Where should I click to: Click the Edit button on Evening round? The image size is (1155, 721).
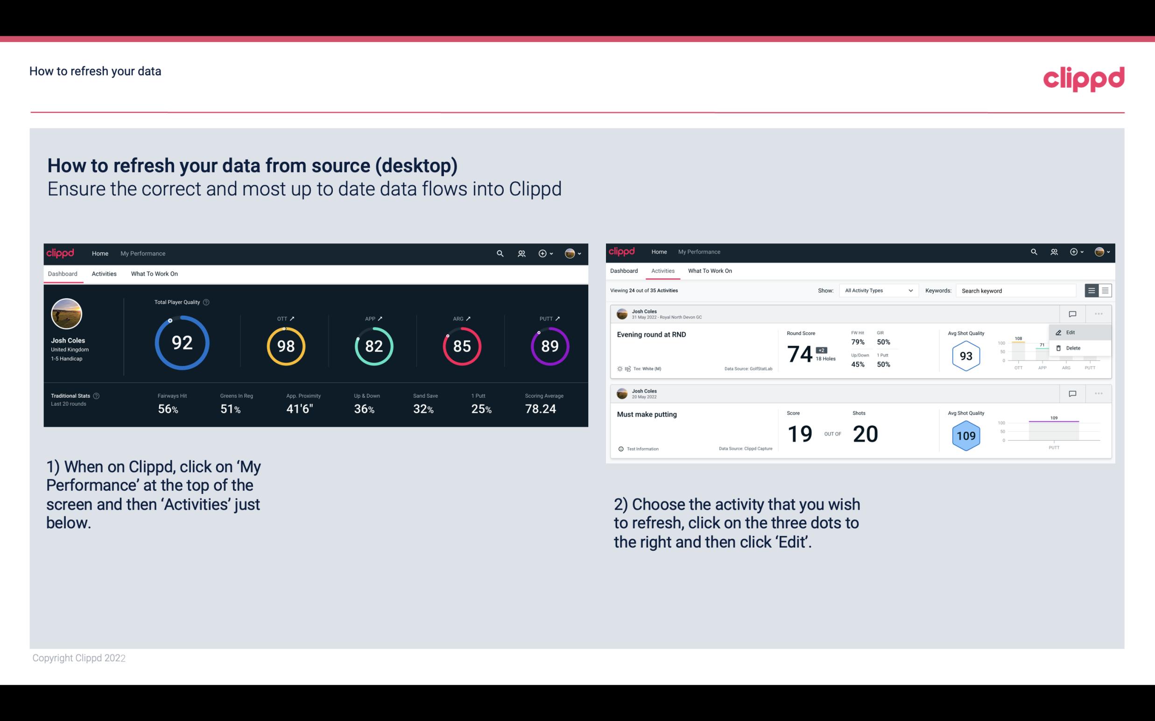pyautogui.click(x=1071, y=332)
